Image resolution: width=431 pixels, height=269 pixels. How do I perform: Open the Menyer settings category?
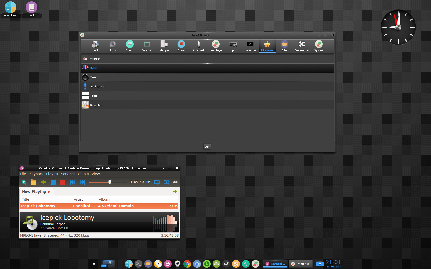[x=164, y=46]
